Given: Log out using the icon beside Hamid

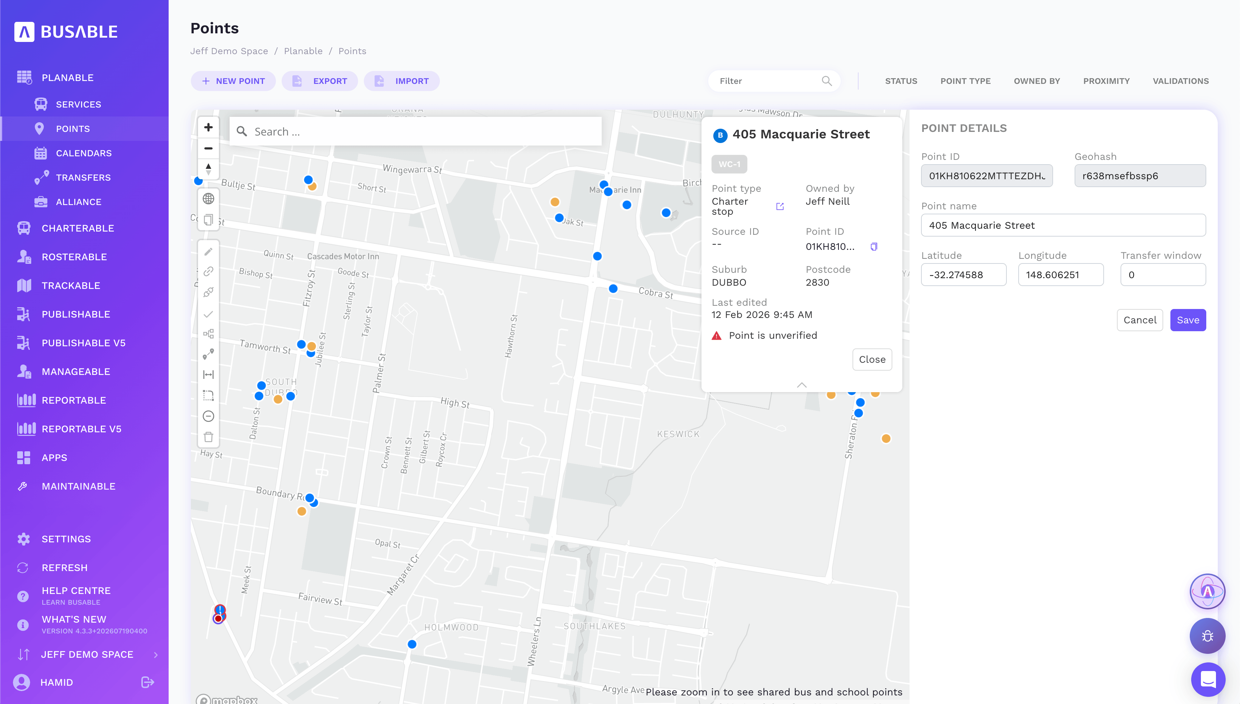Looking at the screenshot, I should tap(147, 682).
